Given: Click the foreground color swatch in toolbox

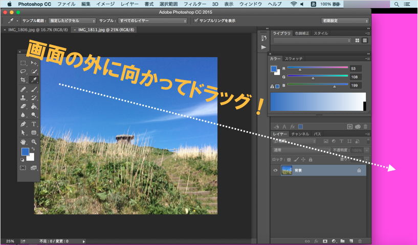Looking at the screenshot, I should pyautogui.click(x=25, y=152).
